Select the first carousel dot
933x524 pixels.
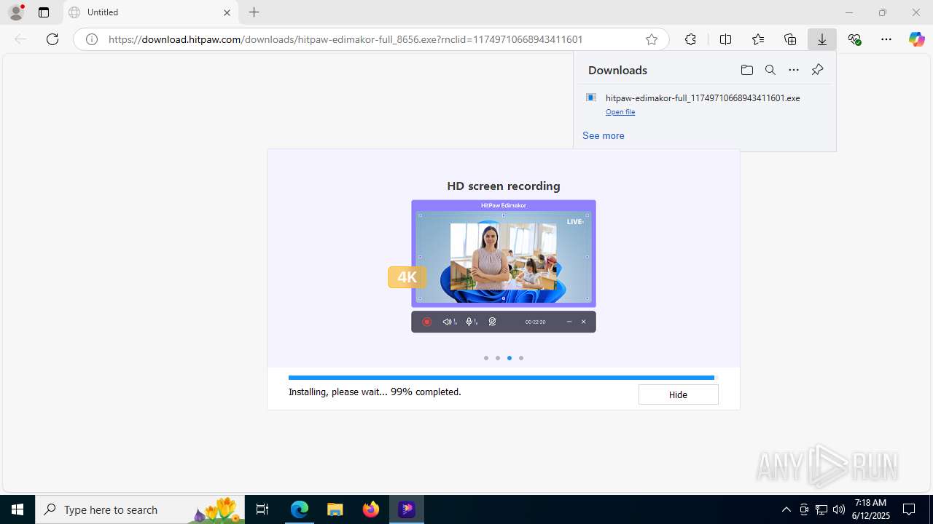pos(486,358)
